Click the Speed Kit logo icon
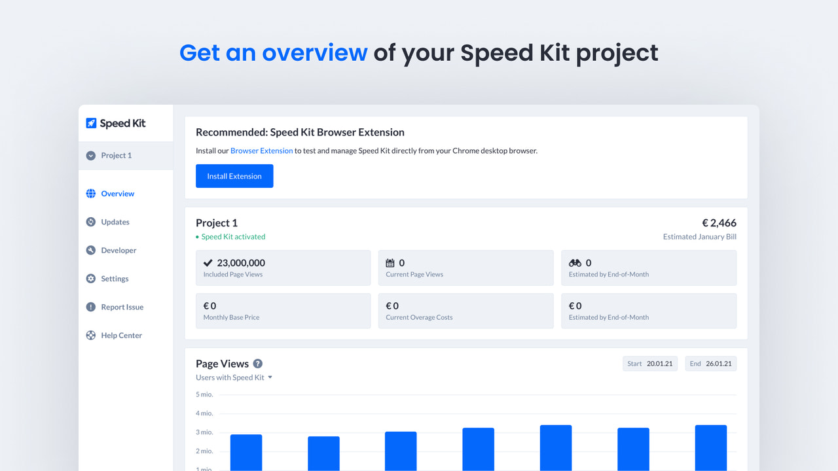The height and width of the screenshot is (471, 838). [90, 122]
